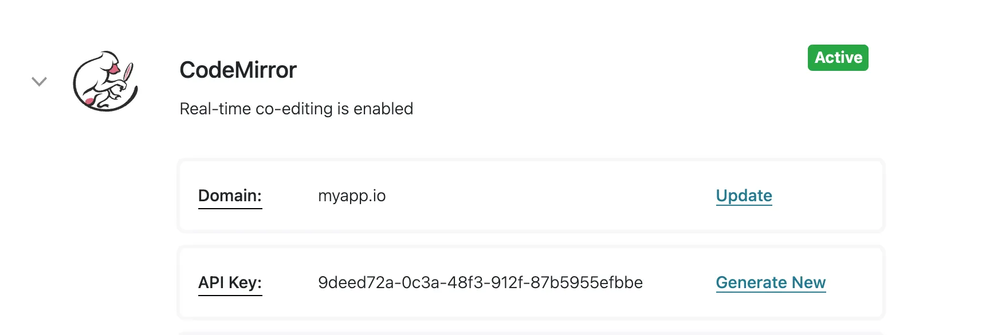Collapse the CodeMirror integration section chevron

[x=39, y=81]
